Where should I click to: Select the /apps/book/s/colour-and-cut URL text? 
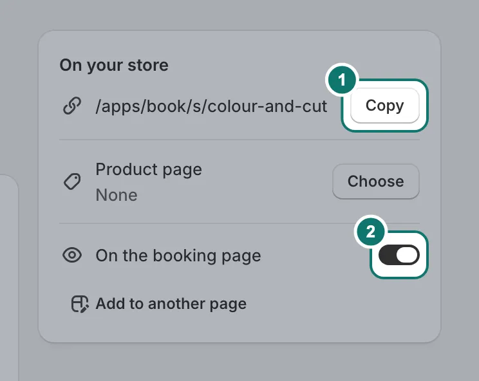tap(211, 106)
